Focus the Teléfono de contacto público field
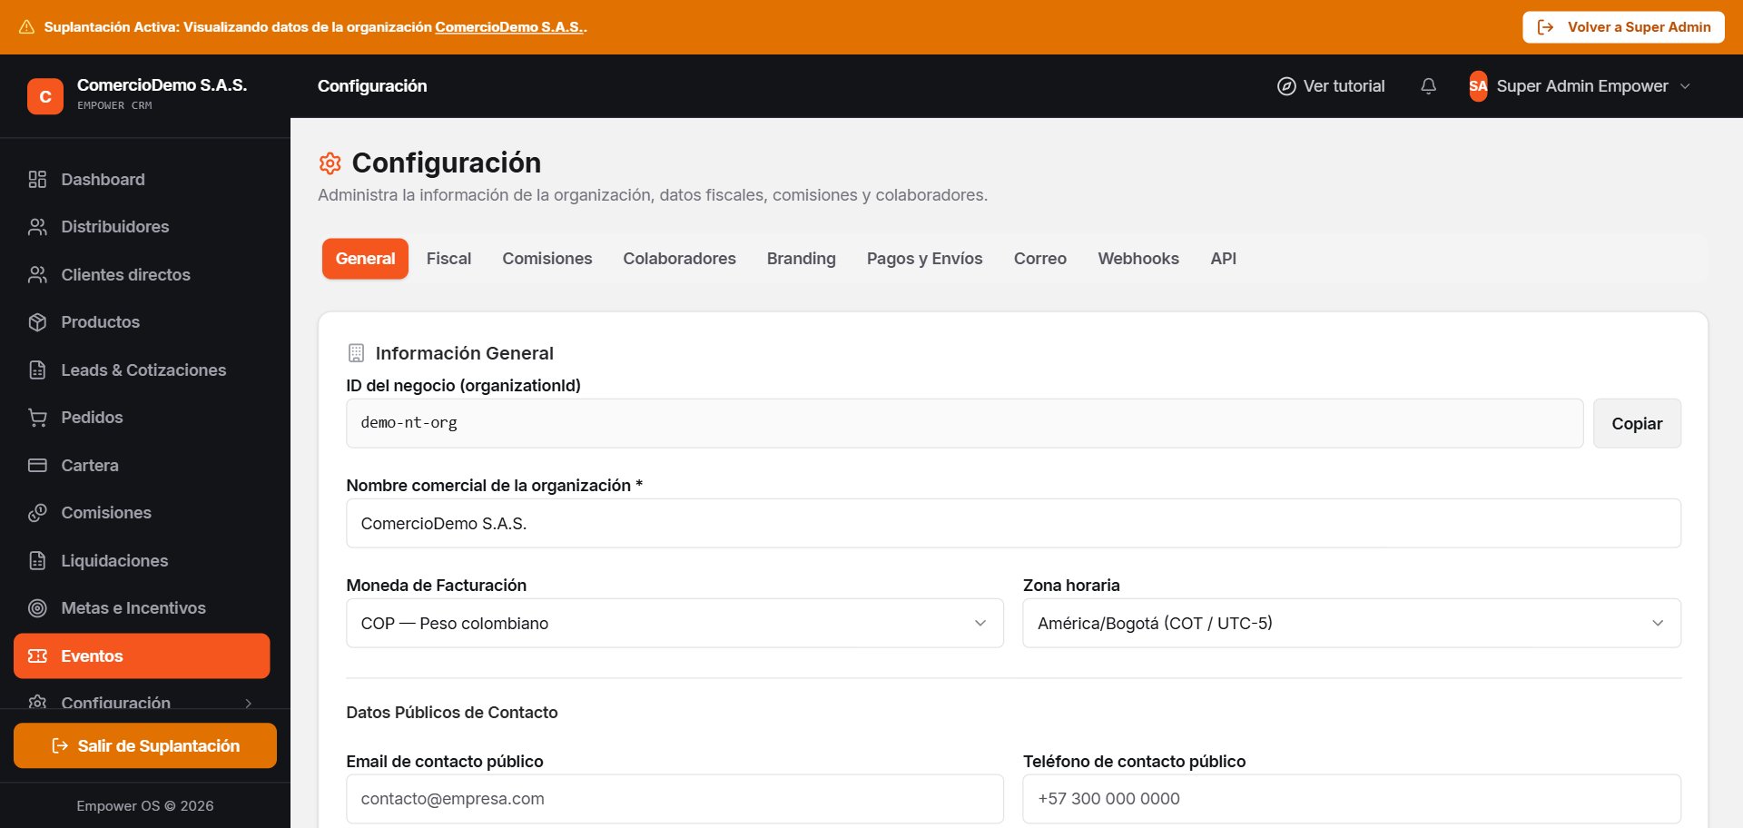This screenshot has height=828, width=1743. pyautogui.click(x=1352, y=799)
